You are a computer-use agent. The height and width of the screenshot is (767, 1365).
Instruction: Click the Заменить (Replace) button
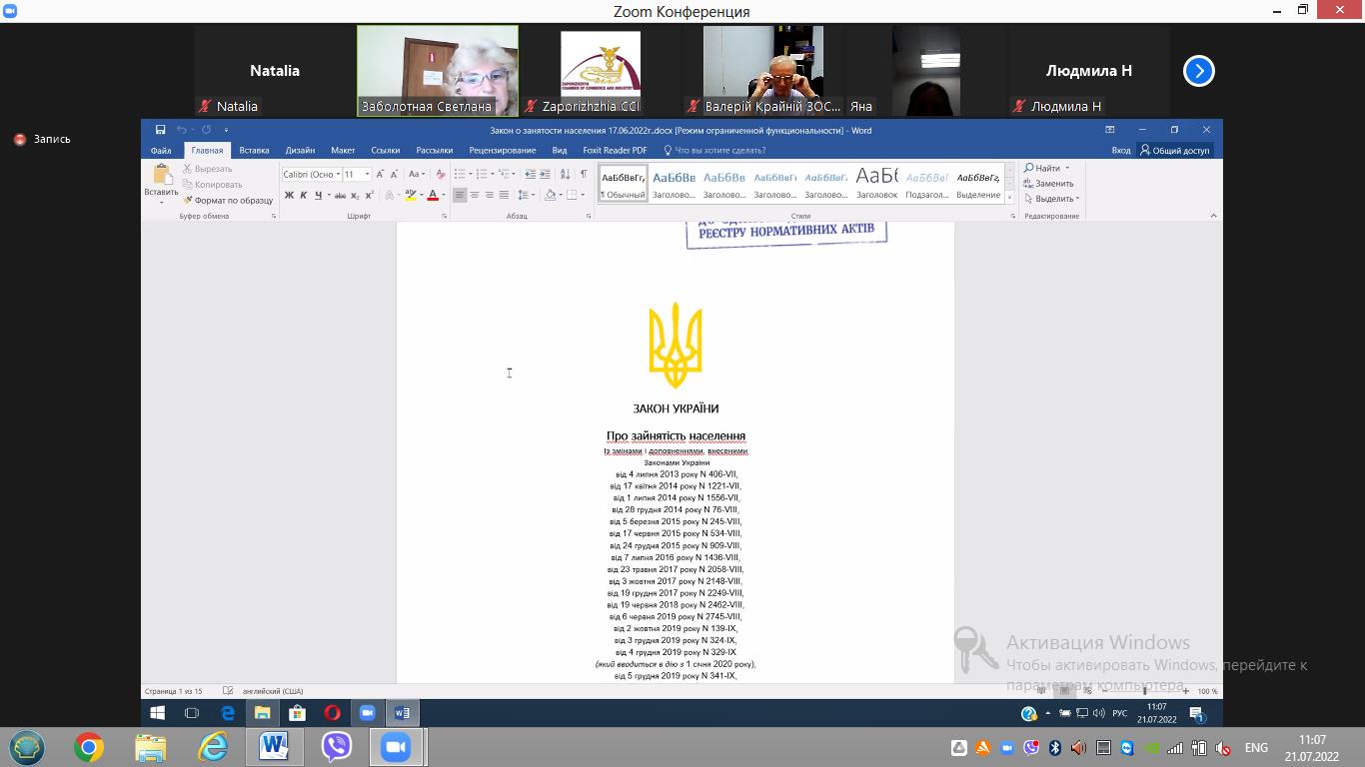click(x=1048, y=184)
